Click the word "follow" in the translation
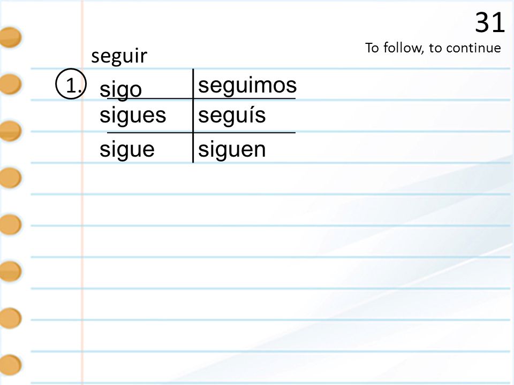The image size is (514, 385). pos(403,48)
